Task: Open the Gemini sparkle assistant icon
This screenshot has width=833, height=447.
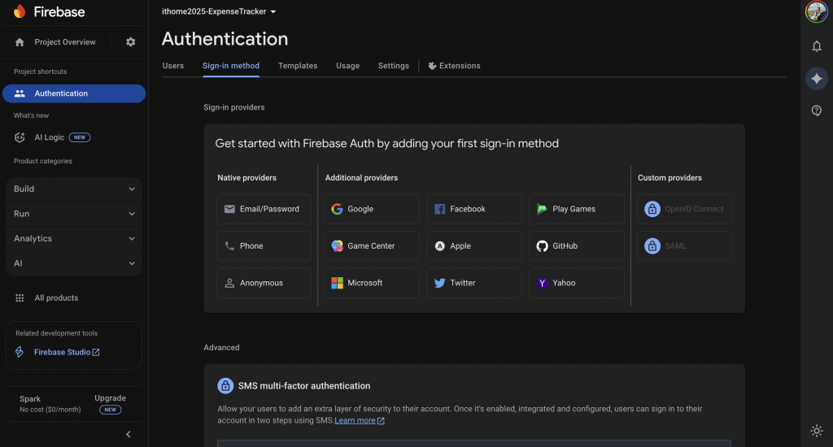Action: (817, 78)
